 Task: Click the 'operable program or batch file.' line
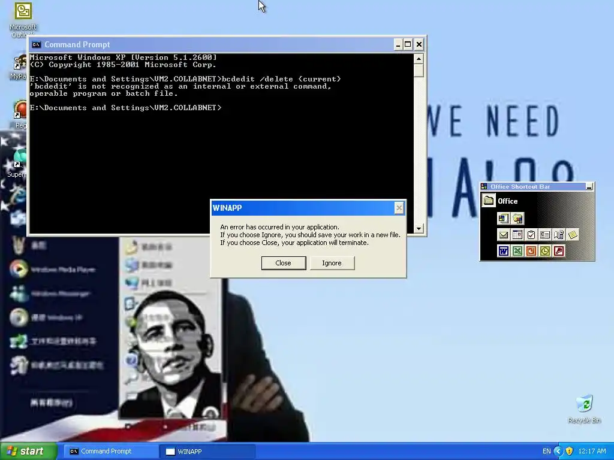(x=104, y=93)
